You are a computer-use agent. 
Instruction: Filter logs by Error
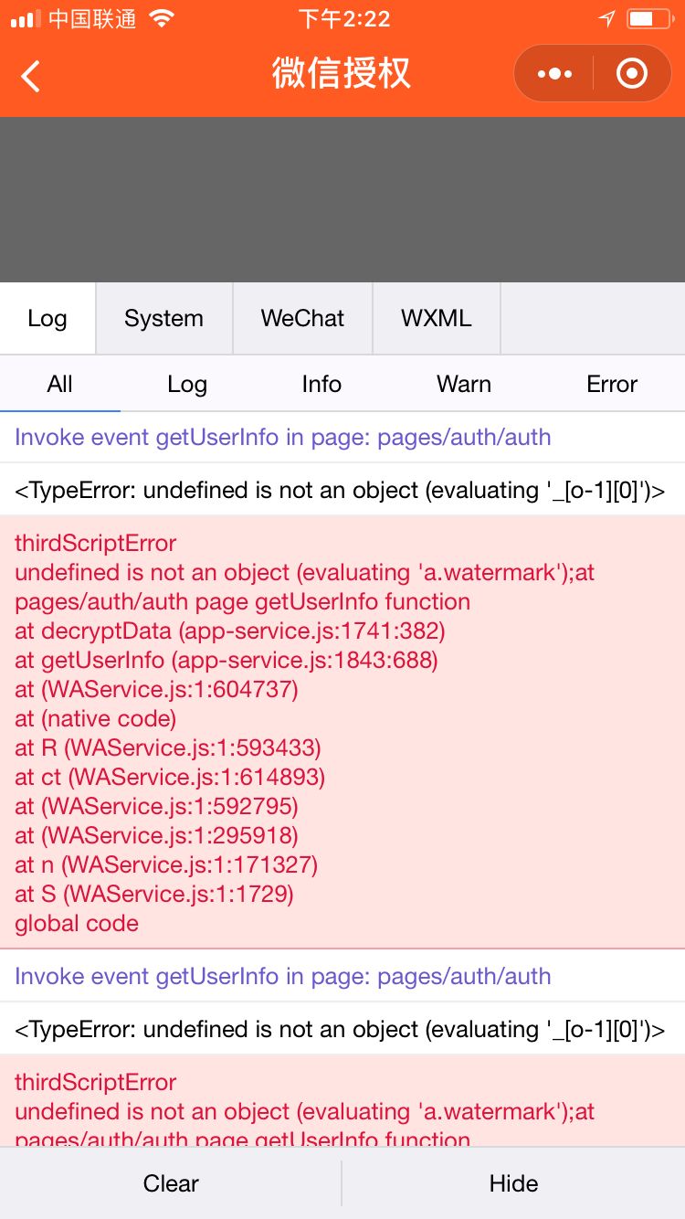pyautogui.click(x=612, y=384)
